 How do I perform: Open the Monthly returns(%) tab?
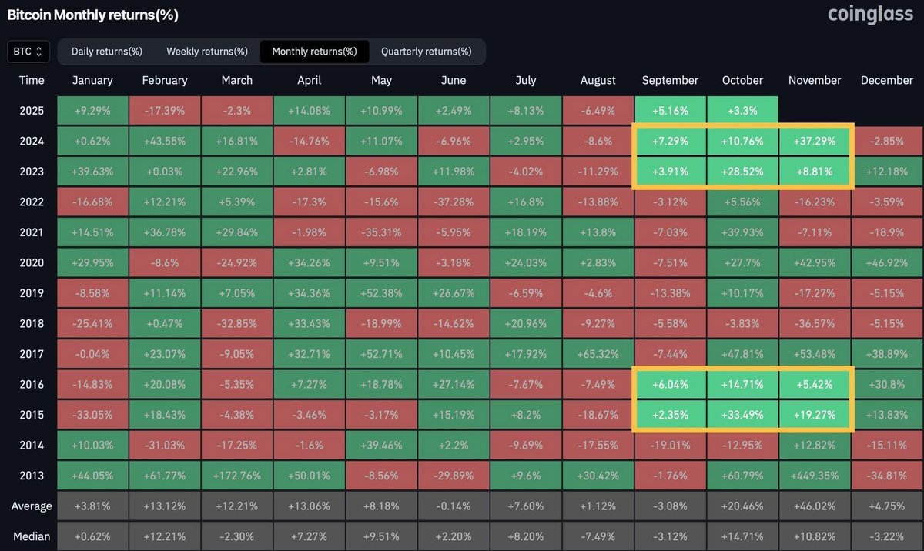coord(314,51)
